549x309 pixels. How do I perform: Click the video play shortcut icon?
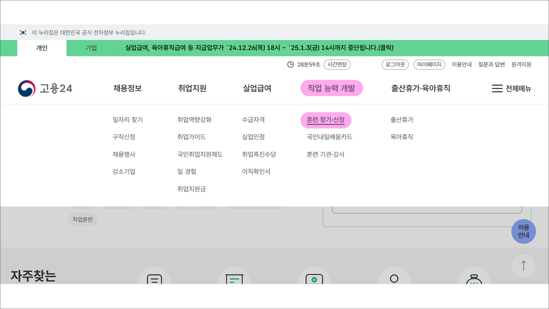pyautogui.click(x=314, y=279)
